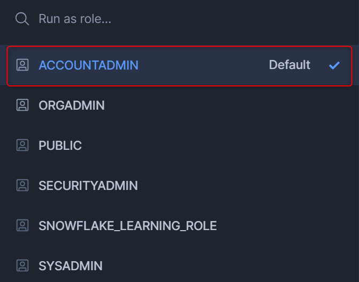The height and width of the screenshot is (282, 359).
Task: Select the SYSADMIN role entry
Action: coord(71,266)
